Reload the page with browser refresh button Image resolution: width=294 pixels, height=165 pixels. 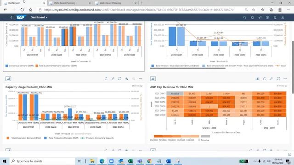[x=22, y=10]
